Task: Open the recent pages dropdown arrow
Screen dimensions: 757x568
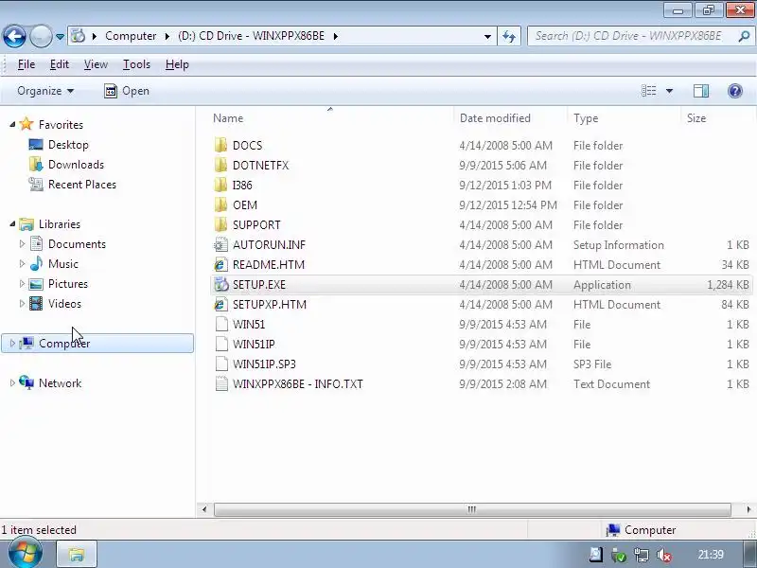Action: point(60,37)
